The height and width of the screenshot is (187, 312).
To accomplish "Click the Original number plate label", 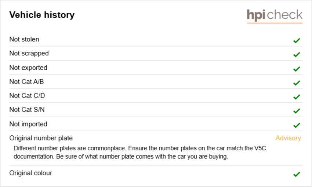I will point(41,138).
